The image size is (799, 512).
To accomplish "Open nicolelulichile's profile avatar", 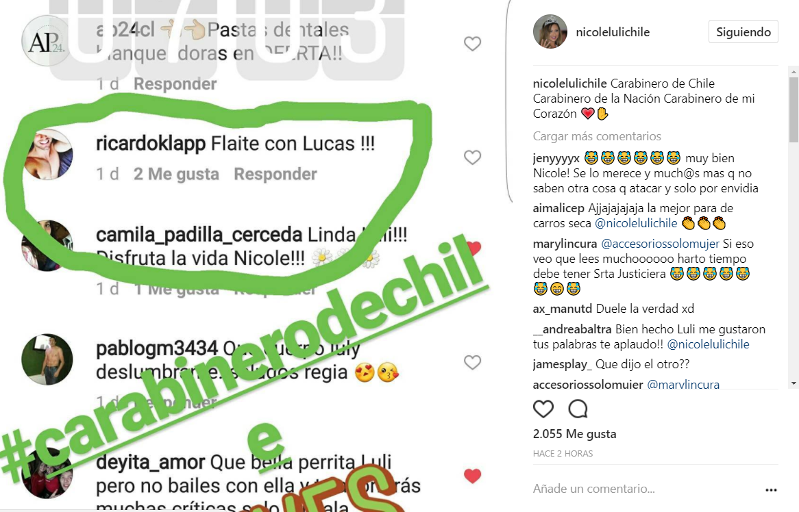I will point(550,31).
